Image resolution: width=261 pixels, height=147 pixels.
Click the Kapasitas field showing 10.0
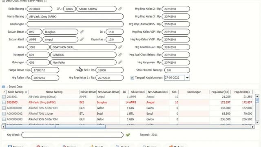[115, 40]
